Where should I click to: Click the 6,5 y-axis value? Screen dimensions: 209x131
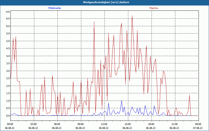point(8,18)
